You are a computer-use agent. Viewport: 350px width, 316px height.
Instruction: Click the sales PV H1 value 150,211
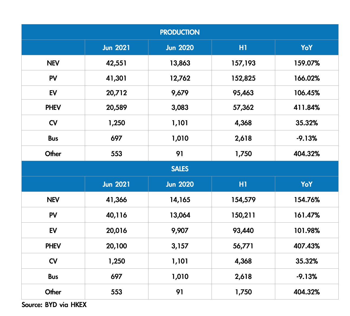coord(243,215)
